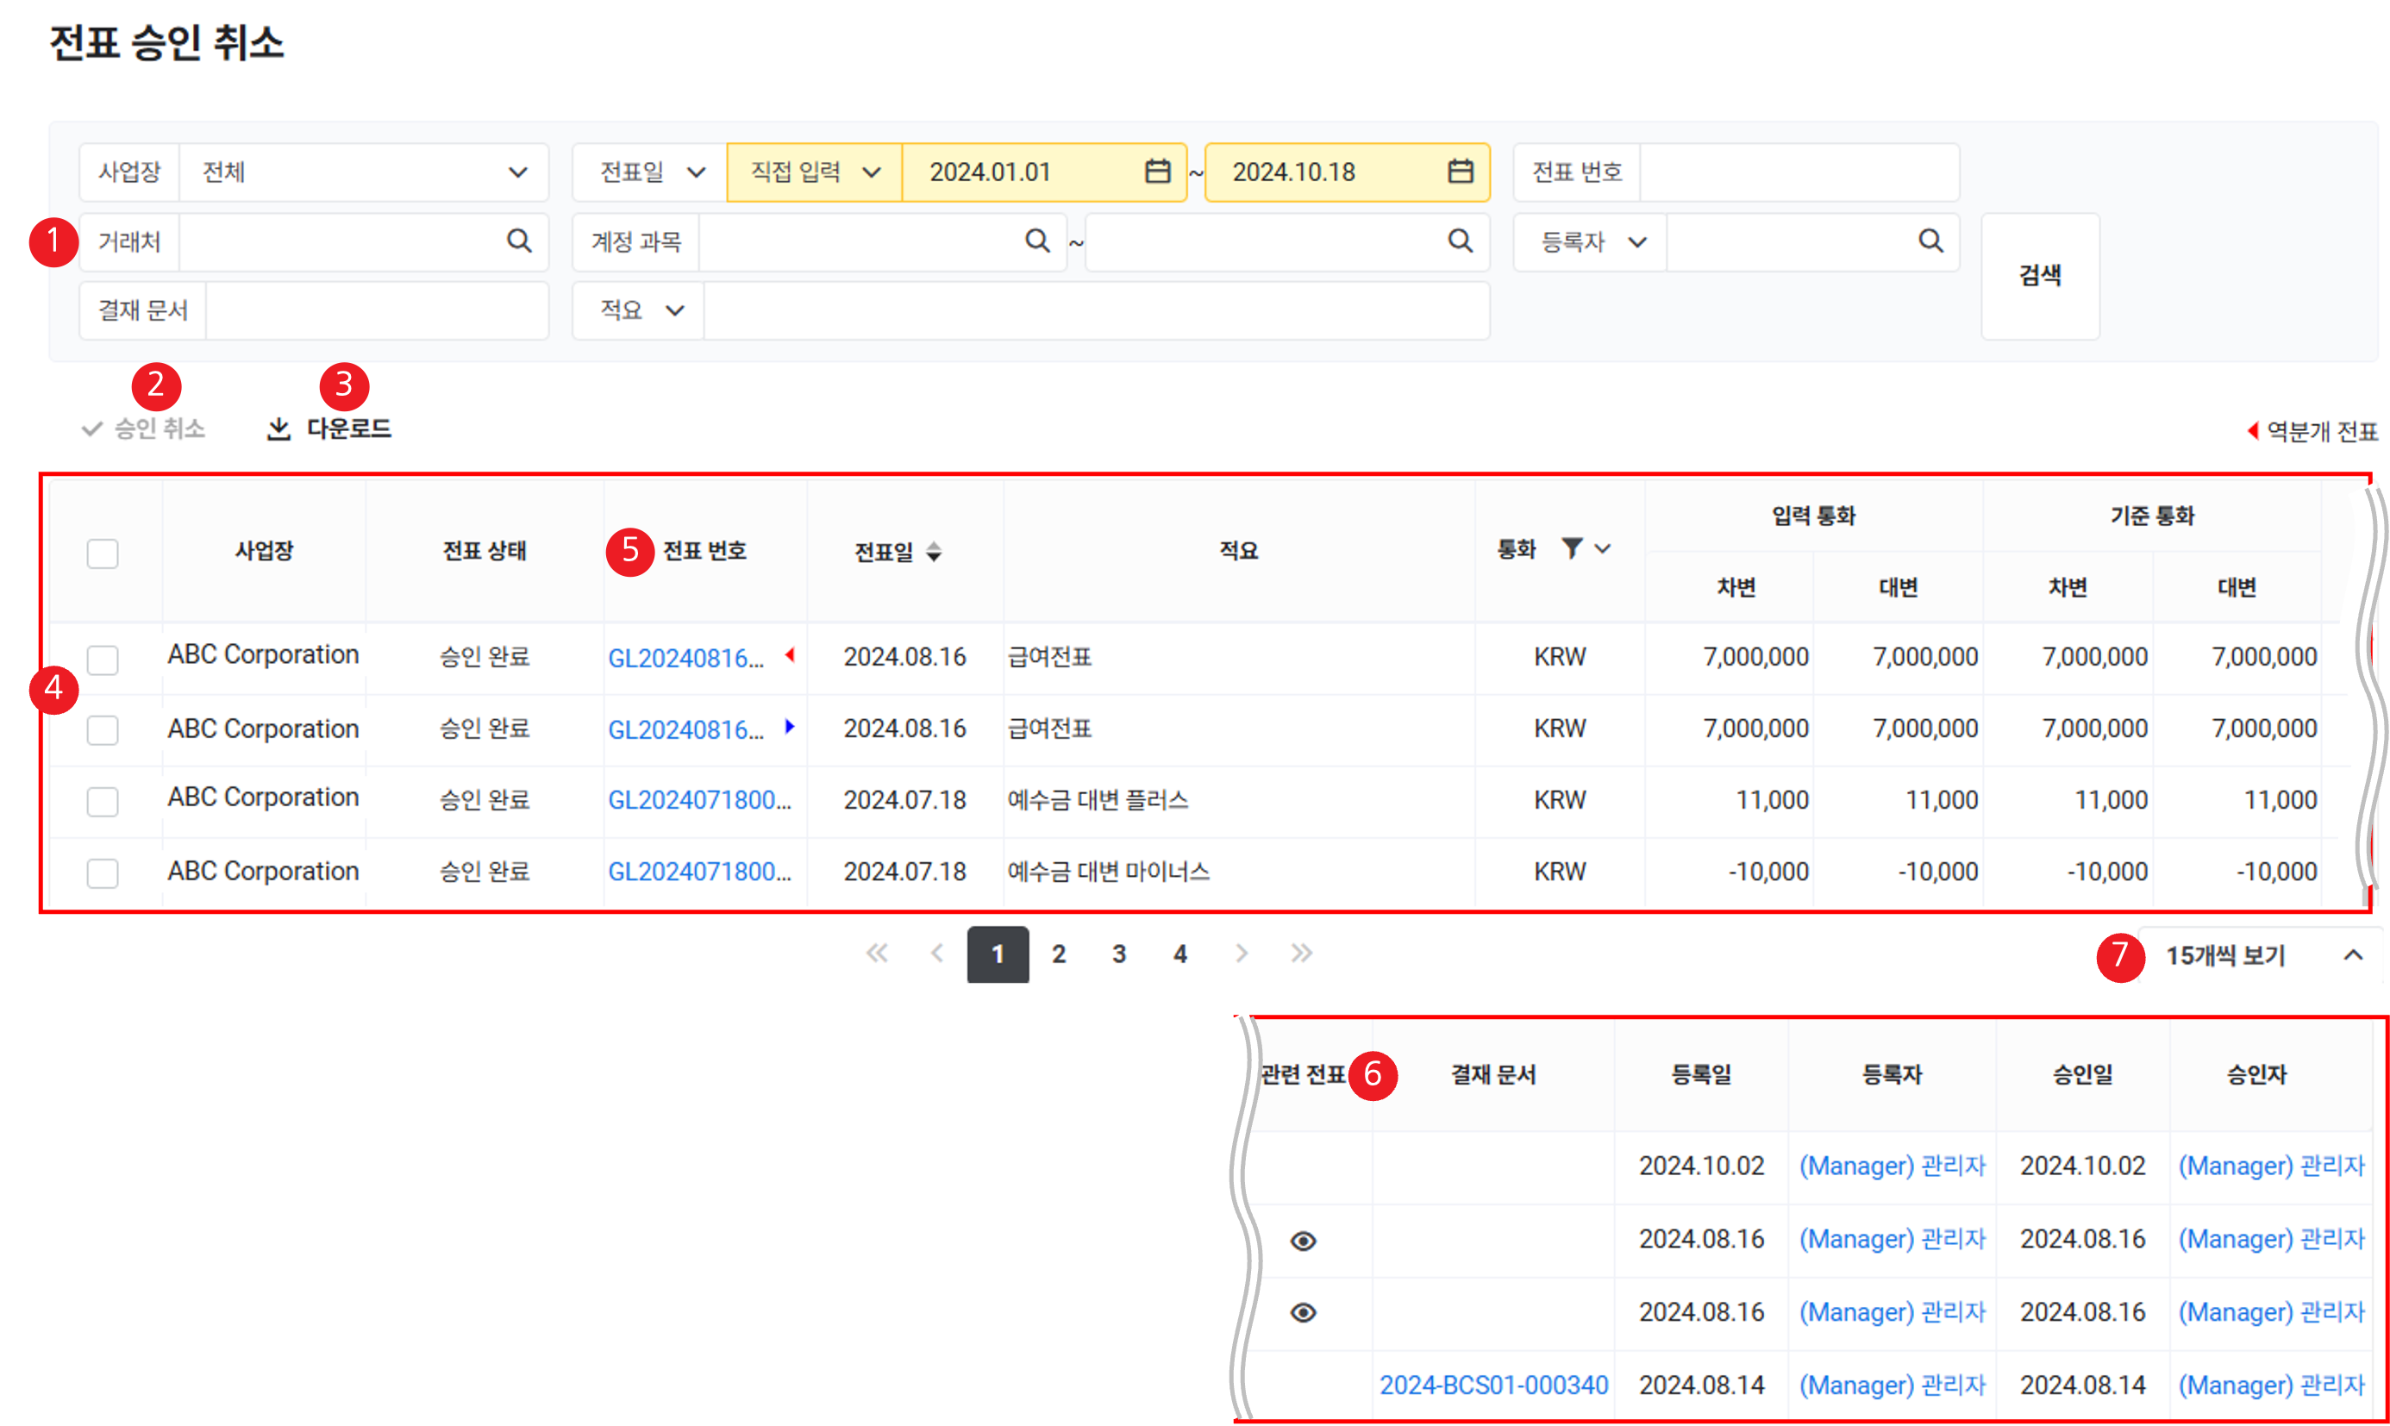Screen dimensions: 2390x1426
Task: Open the start date calendar picker
Action: [x=1157, y=172]
